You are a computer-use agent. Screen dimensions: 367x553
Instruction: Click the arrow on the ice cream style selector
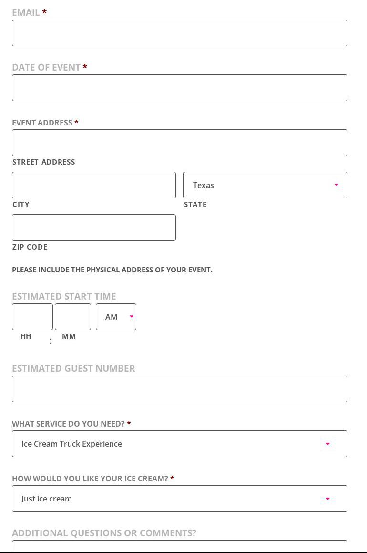point(327,499)
